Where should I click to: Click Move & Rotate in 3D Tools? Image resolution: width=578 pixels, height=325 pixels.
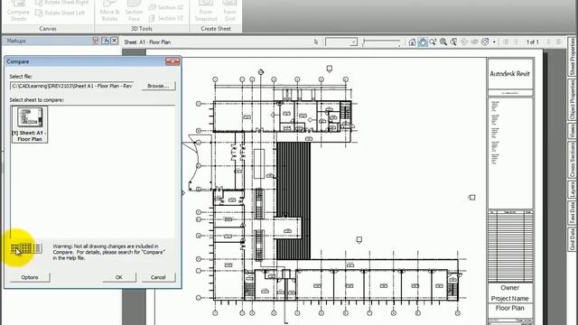tap(109, 11)
